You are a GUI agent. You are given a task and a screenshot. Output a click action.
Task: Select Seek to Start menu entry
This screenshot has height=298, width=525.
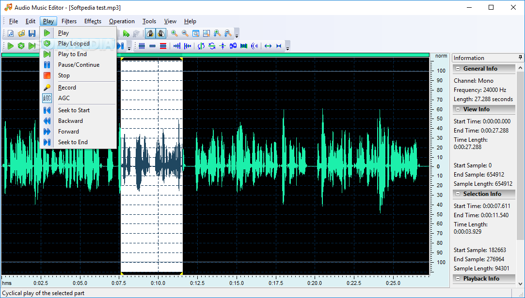pos(79,110)
